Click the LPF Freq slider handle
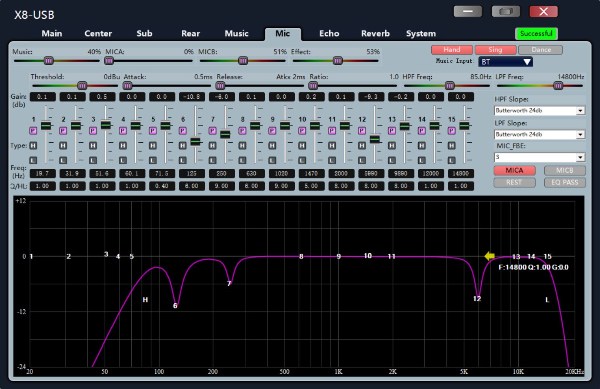This screenshot has height=389, width=600. (558, 86)
